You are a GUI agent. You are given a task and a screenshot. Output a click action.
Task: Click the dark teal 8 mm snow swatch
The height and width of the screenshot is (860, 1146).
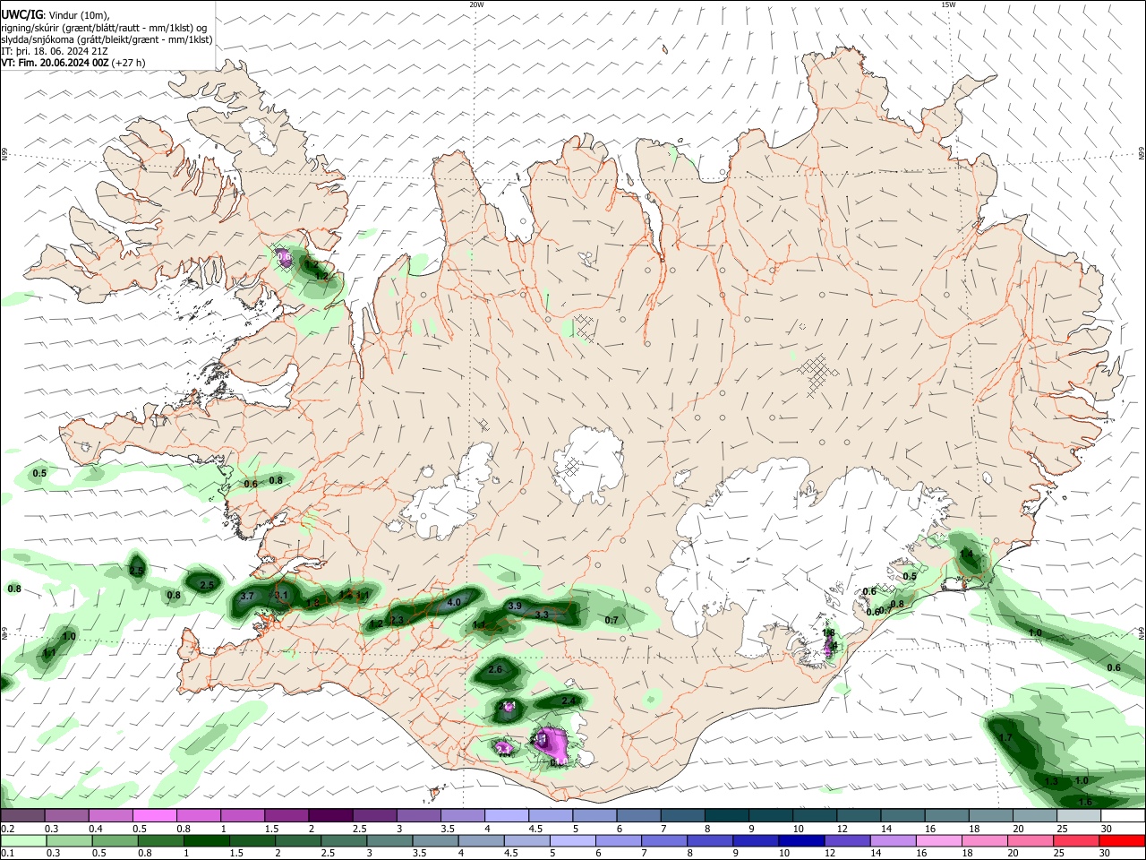point(726,816)
